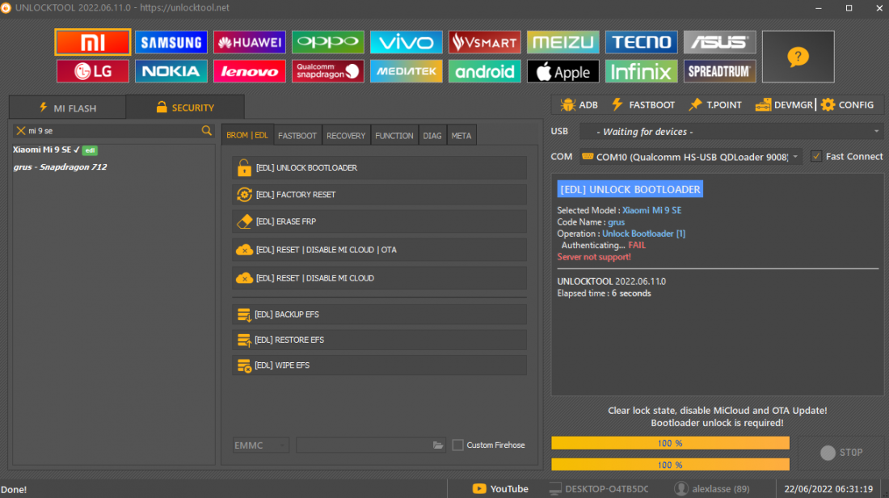The width and height of the screenshot is (889, 498).
Task: Run EDL Unlock Bootloader
Action: pyautogui.click(x=379, y=168)
